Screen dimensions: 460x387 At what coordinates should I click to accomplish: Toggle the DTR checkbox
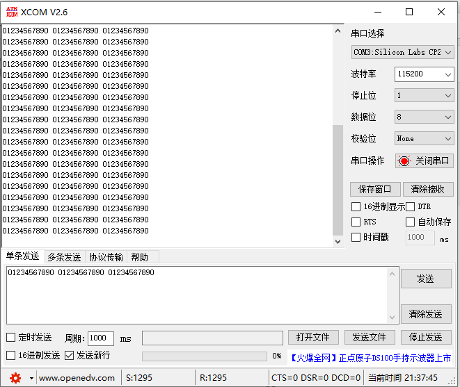[410, 206]
